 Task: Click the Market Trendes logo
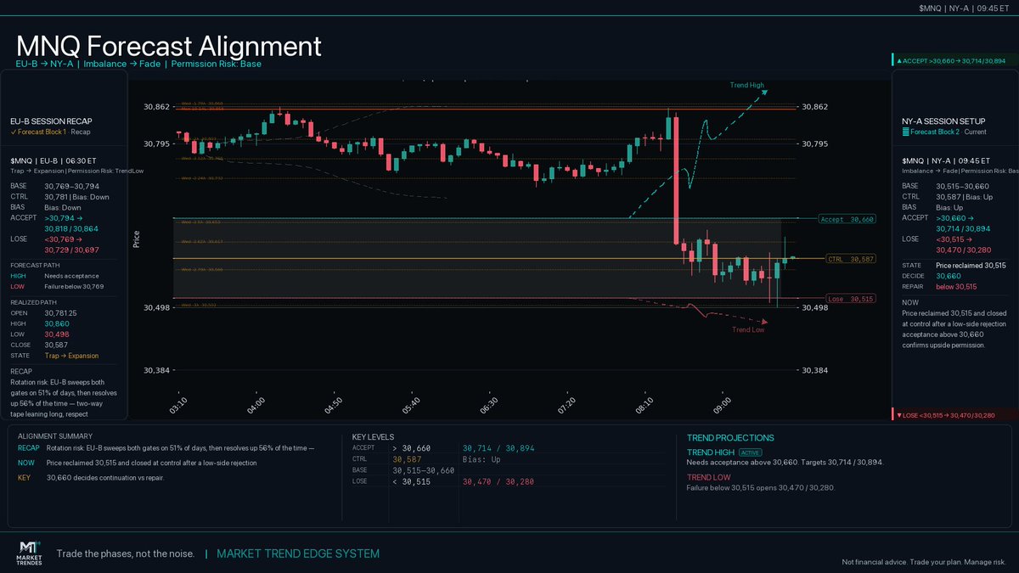tap(31, 553)
